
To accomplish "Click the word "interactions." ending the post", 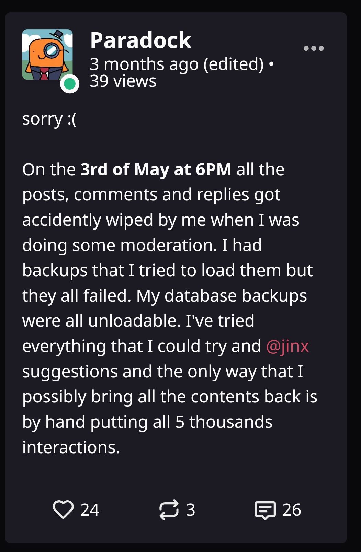I will [x=71, y=447].
